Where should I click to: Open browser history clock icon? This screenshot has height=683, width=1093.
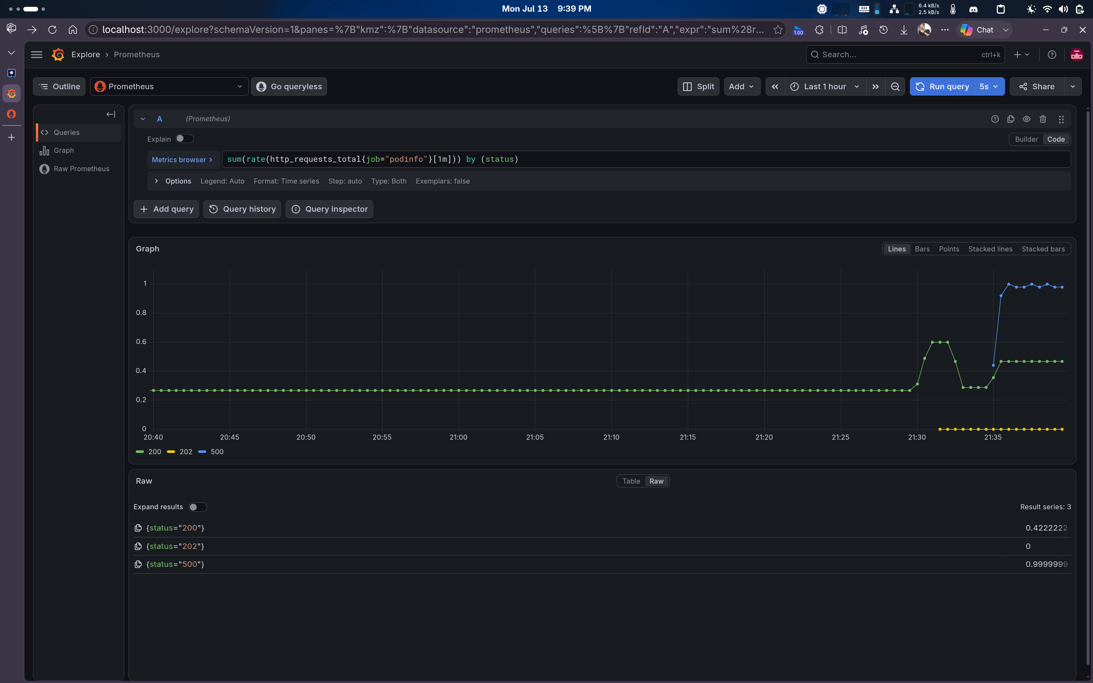[x=883, y=30]
